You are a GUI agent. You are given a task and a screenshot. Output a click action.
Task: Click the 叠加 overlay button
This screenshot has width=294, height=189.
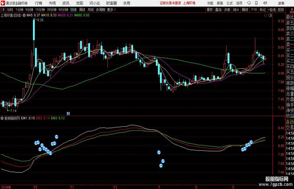pos(218,10)
